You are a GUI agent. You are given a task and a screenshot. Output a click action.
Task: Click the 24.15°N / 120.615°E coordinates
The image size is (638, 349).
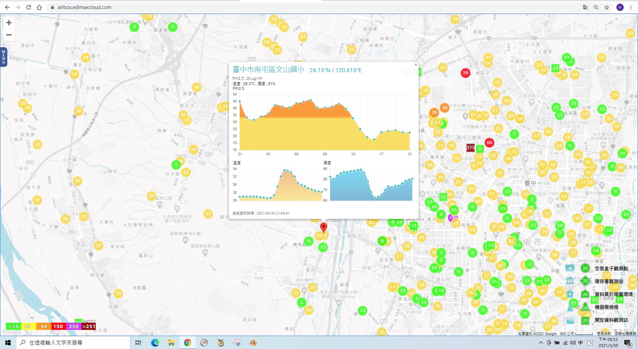[336, 70]
